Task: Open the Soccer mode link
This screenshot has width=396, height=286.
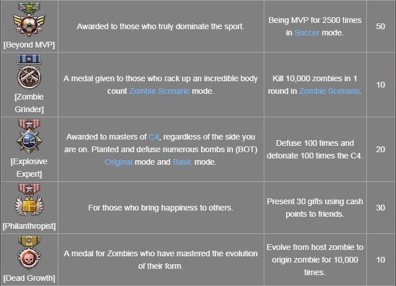Action: point(307,33)
